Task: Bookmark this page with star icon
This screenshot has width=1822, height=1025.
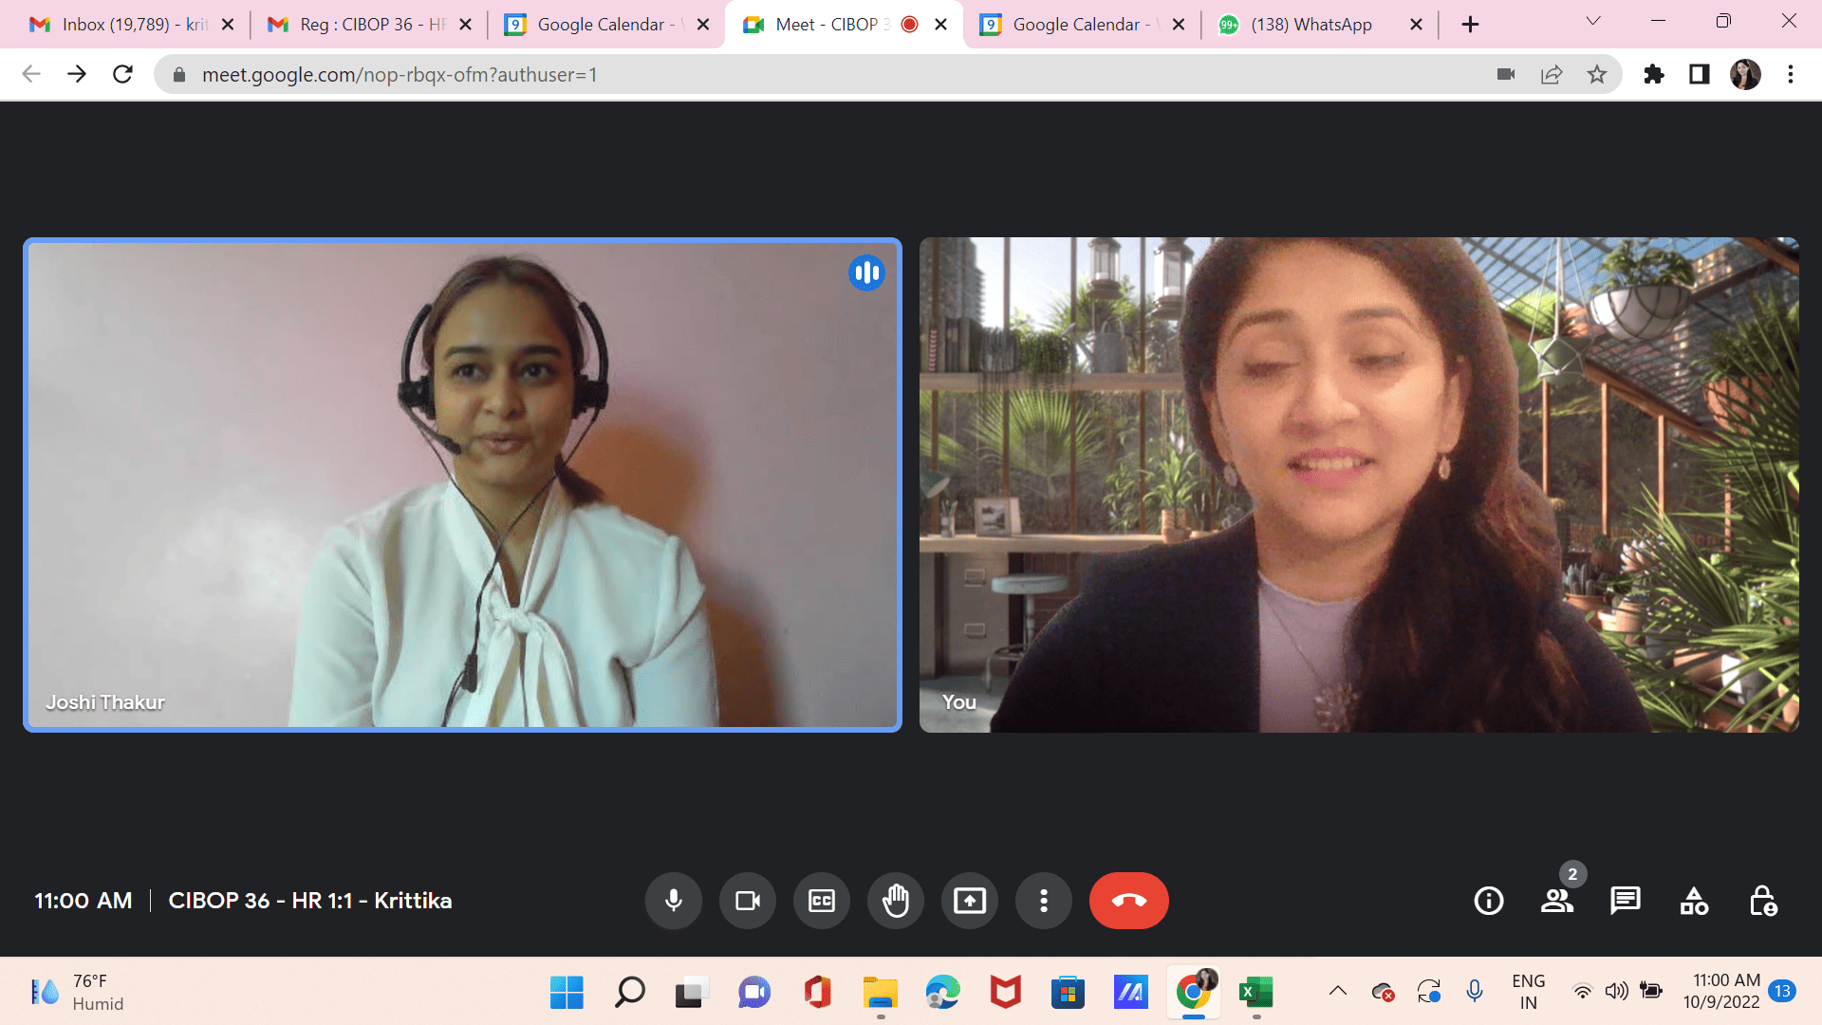Action: (x=1597, y=74)
